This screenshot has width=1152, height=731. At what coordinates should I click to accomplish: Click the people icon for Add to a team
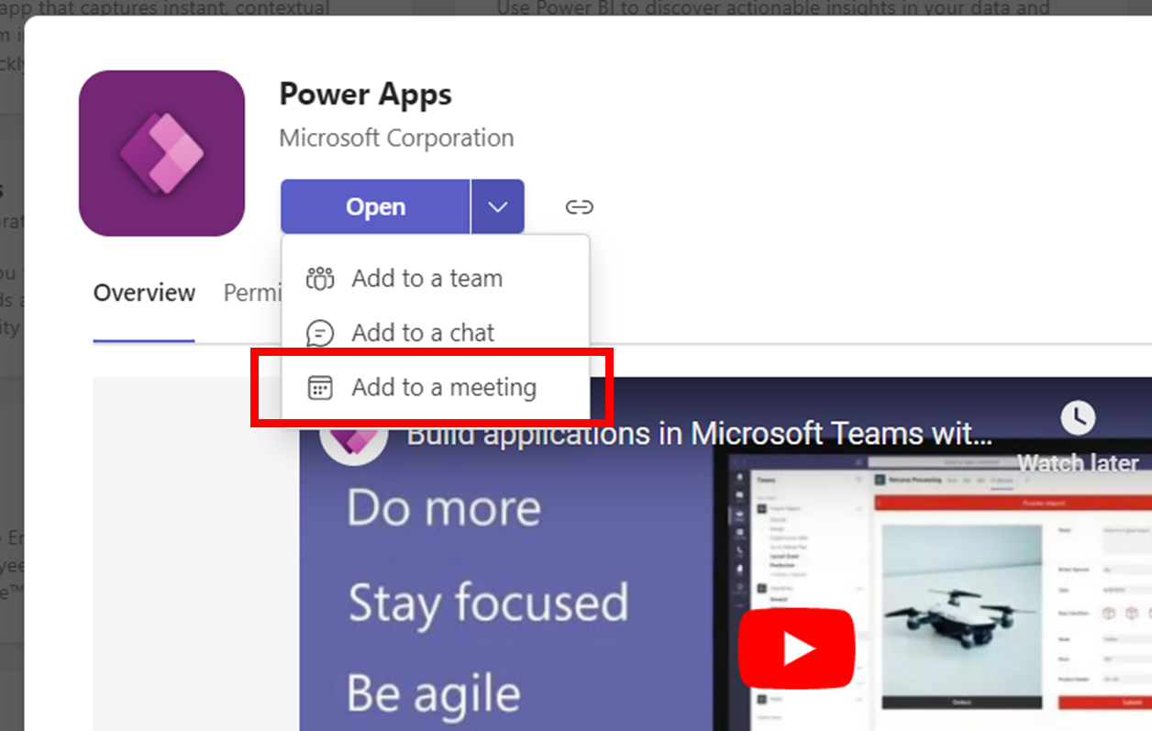click(319, 278)
